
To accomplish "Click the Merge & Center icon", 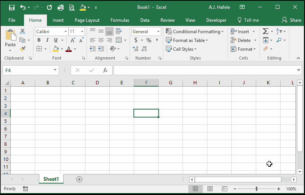I will click(119, 40).
